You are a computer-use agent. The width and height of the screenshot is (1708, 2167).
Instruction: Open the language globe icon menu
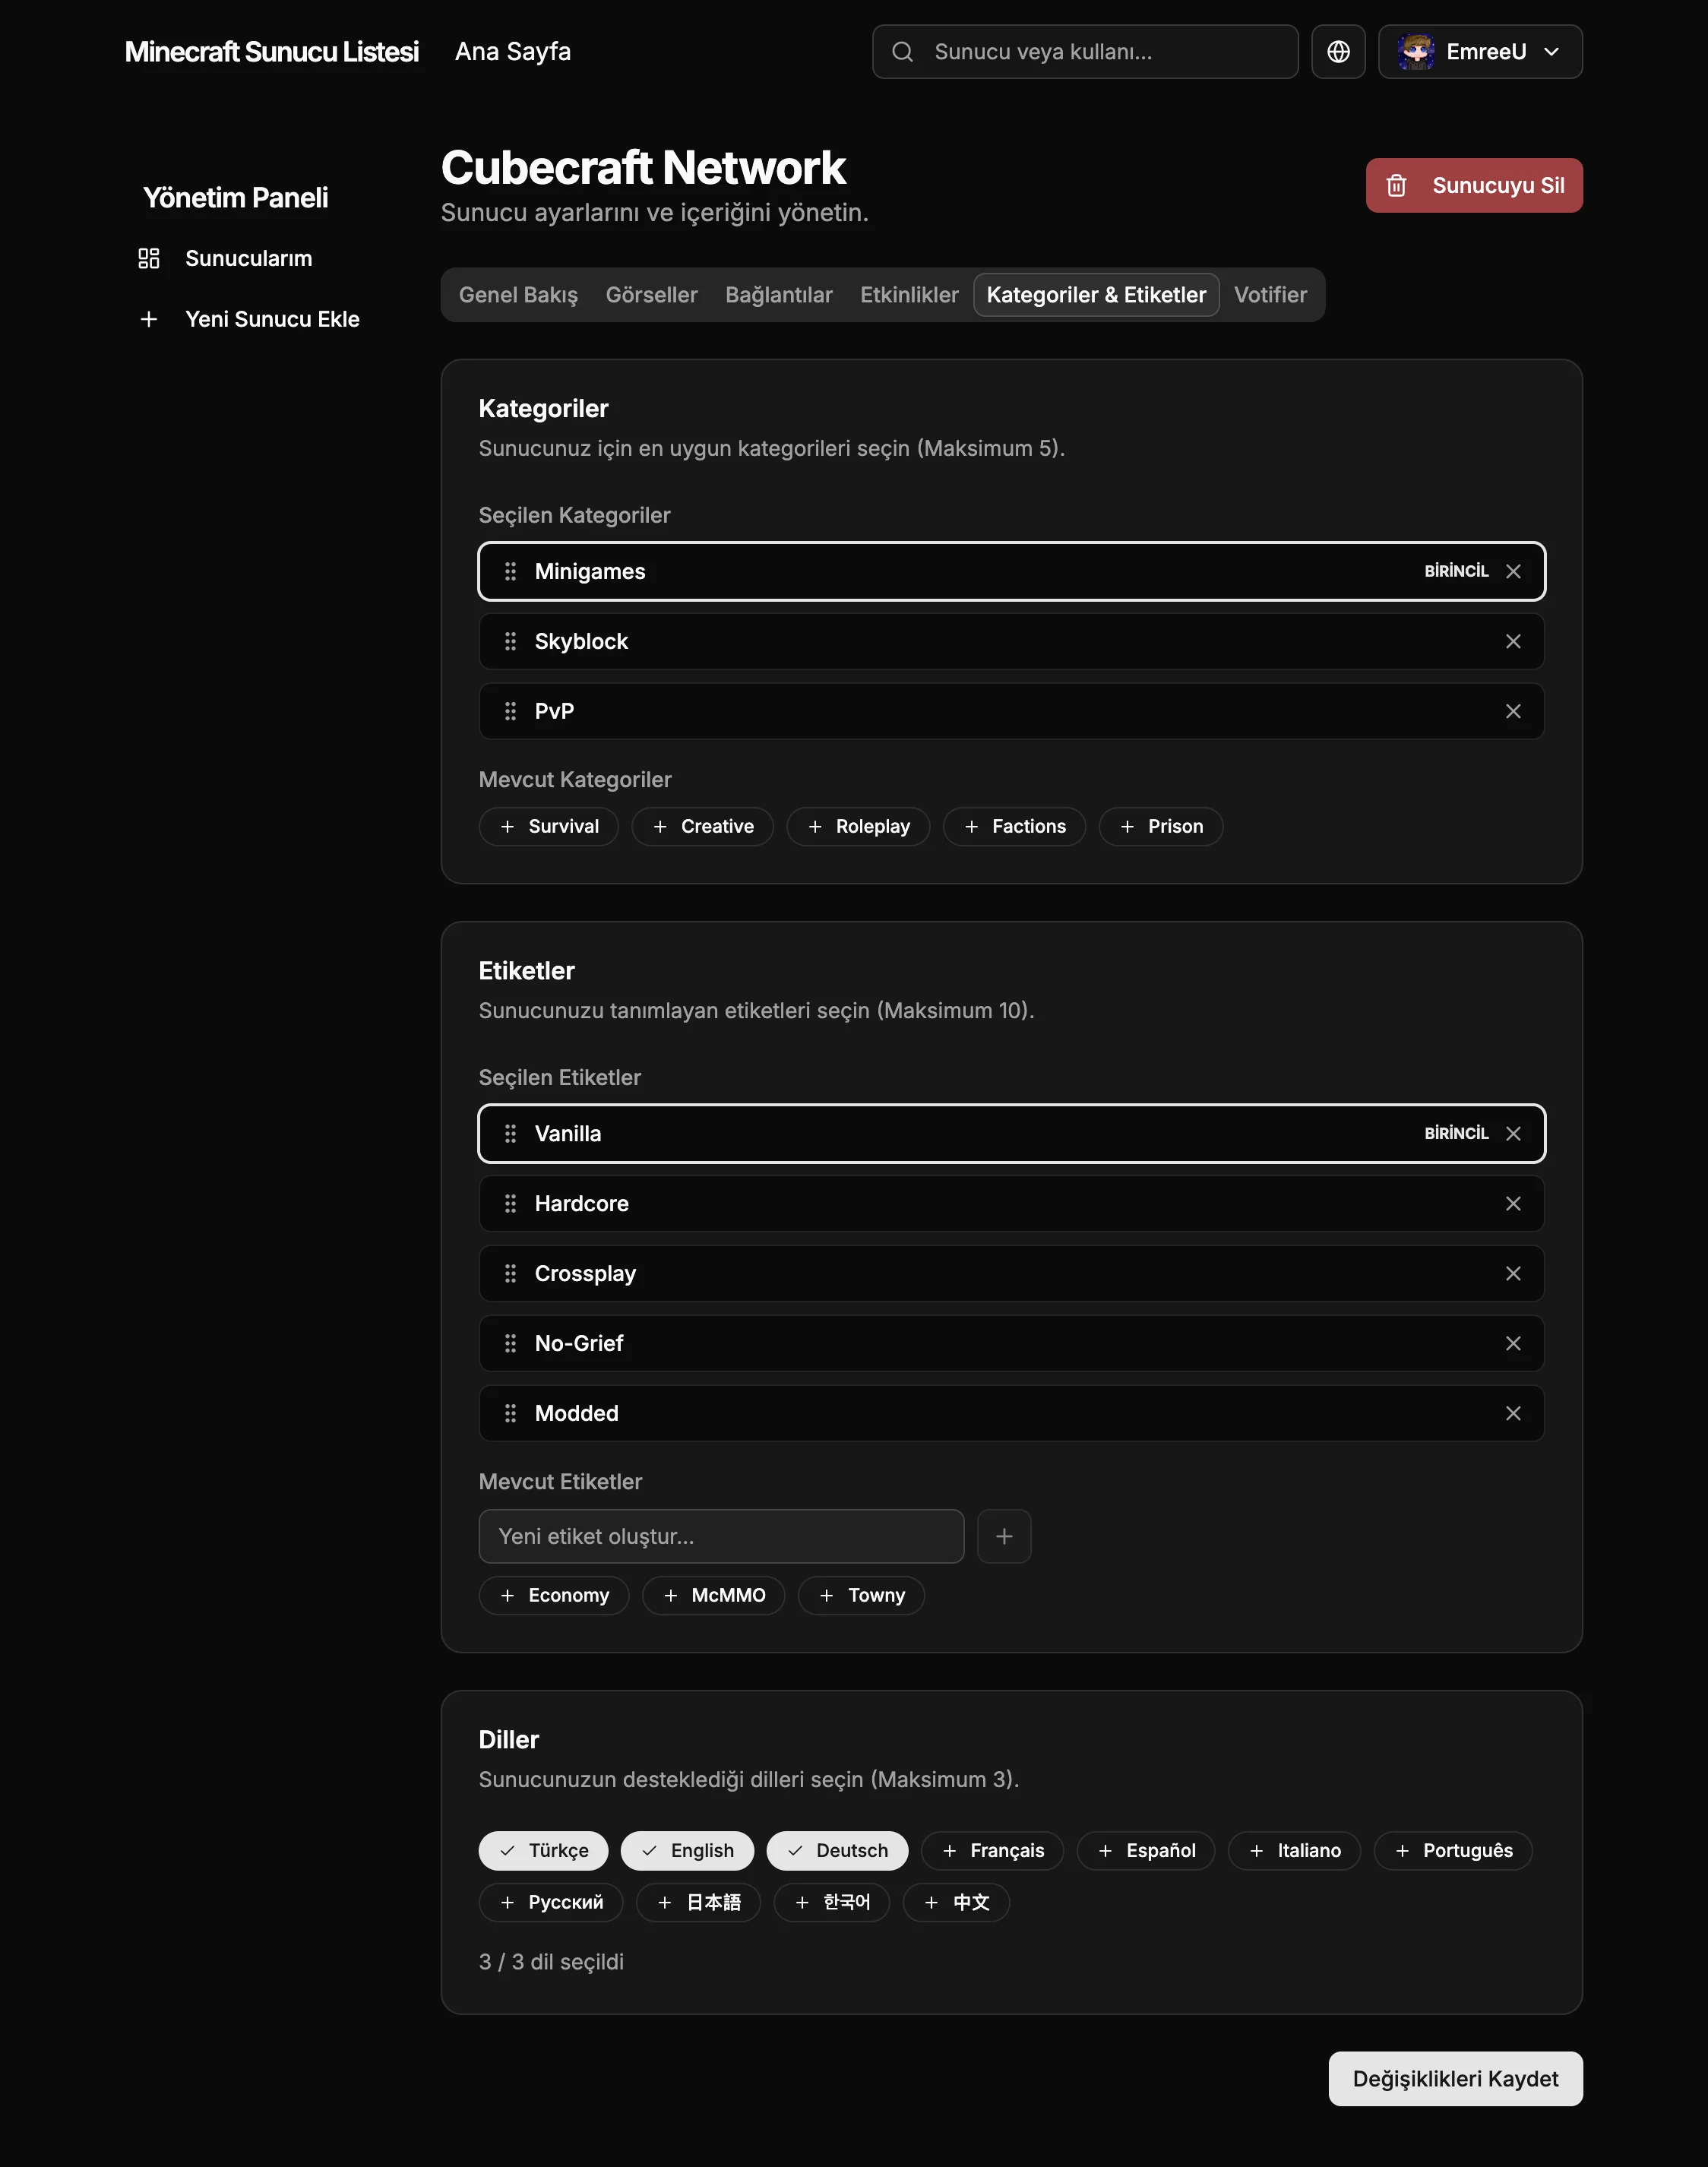point(1338,52)
